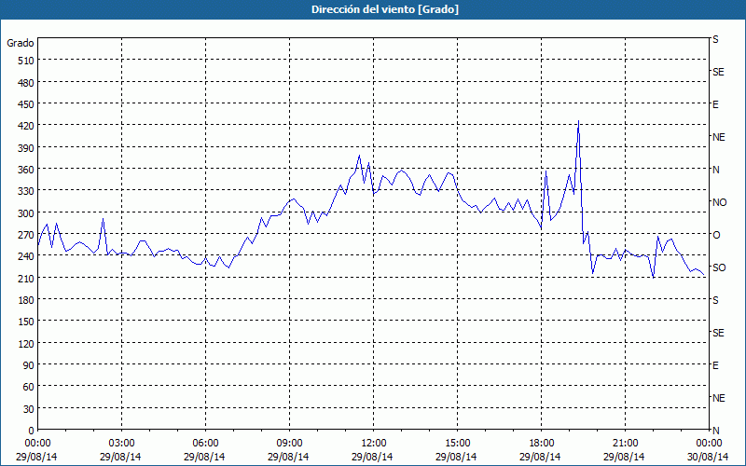Image resolution: width=746 pixels, height=466 pixels.
Task: Select the 'N' compass label beside 0 gridline
Action: pos(716,431)
